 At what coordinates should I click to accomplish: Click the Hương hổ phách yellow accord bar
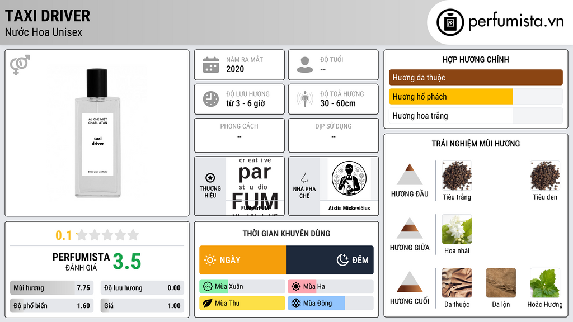(450, 97)
